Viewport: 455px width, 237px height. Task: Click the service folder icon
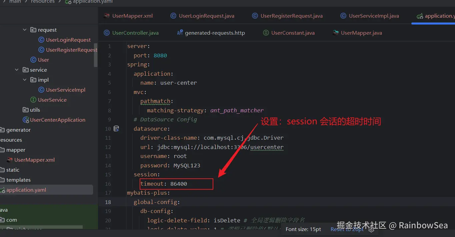point(25,70)
